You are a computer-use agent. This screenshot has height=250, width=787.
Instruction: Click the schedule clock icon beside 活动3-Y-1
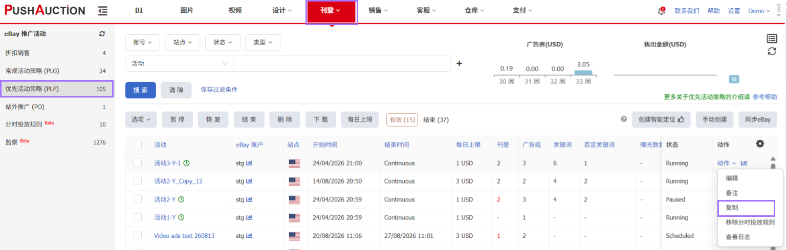point(187,163)
